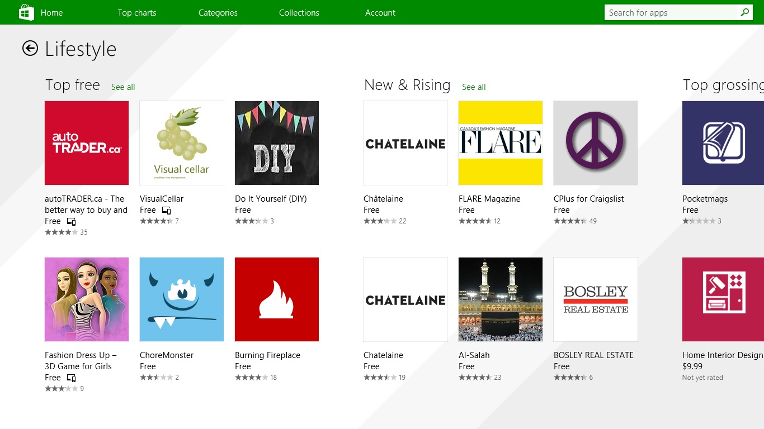Viewport: 764px width, 429px height.
Task: Click the device icon beside VisualCellar Free
Action: 166,211
